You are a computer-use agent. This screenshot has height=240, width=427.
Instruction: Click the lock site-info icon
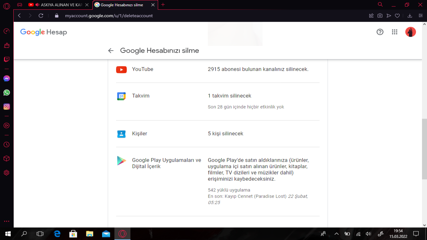tap(57, 16)
